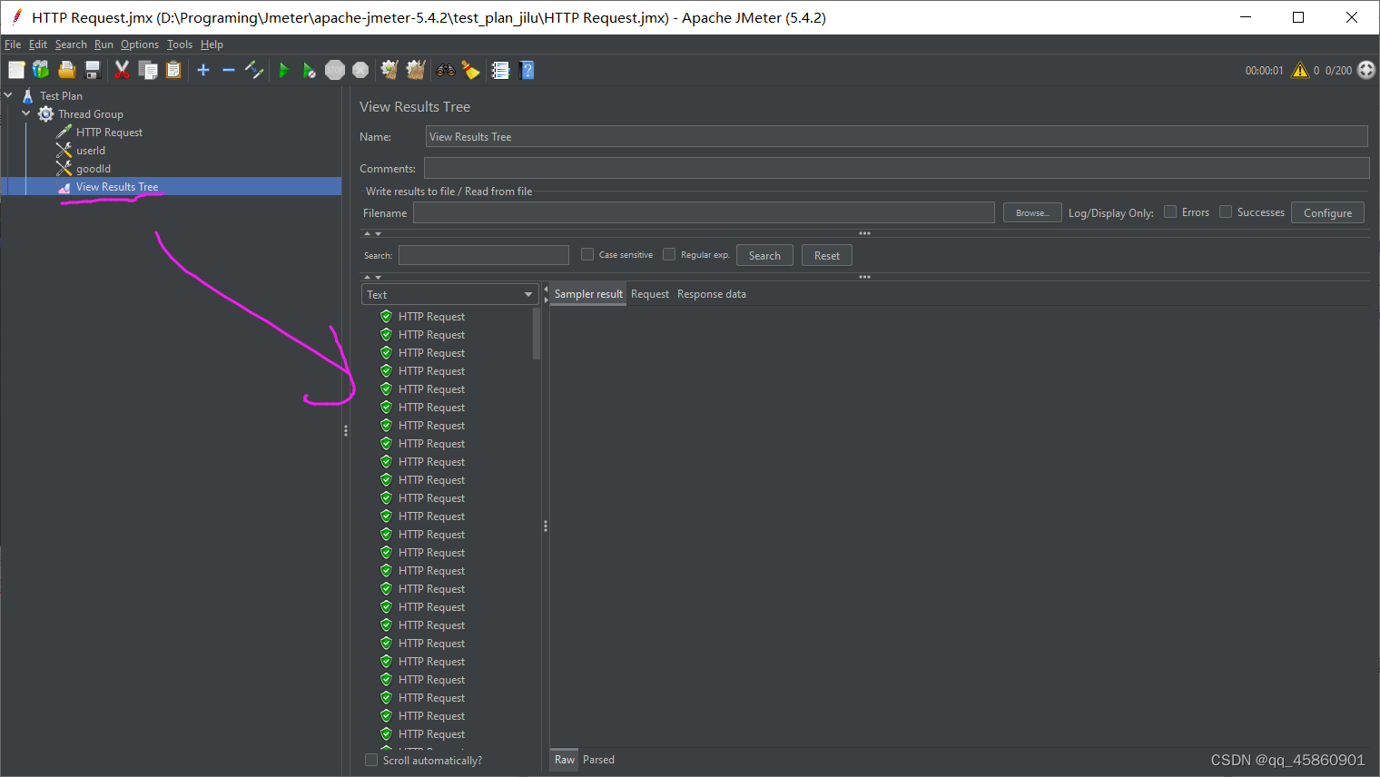Paste using the clipboard toolbar icon
Viewport: 1380px width, 777px height.
(x=173, y=70)
